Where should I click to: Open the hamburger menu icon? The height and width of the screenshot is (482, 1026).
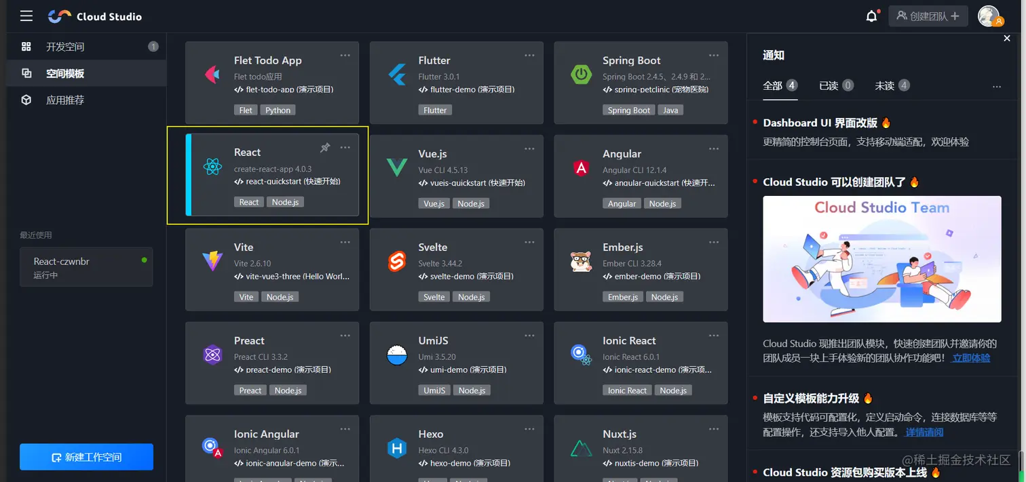[26, 16]
